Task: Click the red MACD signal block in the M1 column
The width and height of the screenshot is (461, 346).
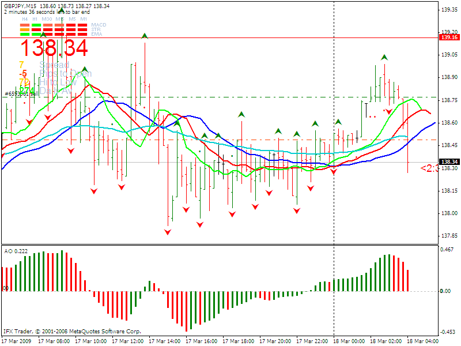Action: point(82,25)
